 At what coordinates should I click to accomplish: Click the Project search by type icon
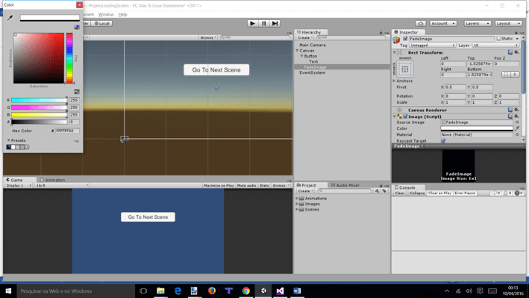pos(377,191)
